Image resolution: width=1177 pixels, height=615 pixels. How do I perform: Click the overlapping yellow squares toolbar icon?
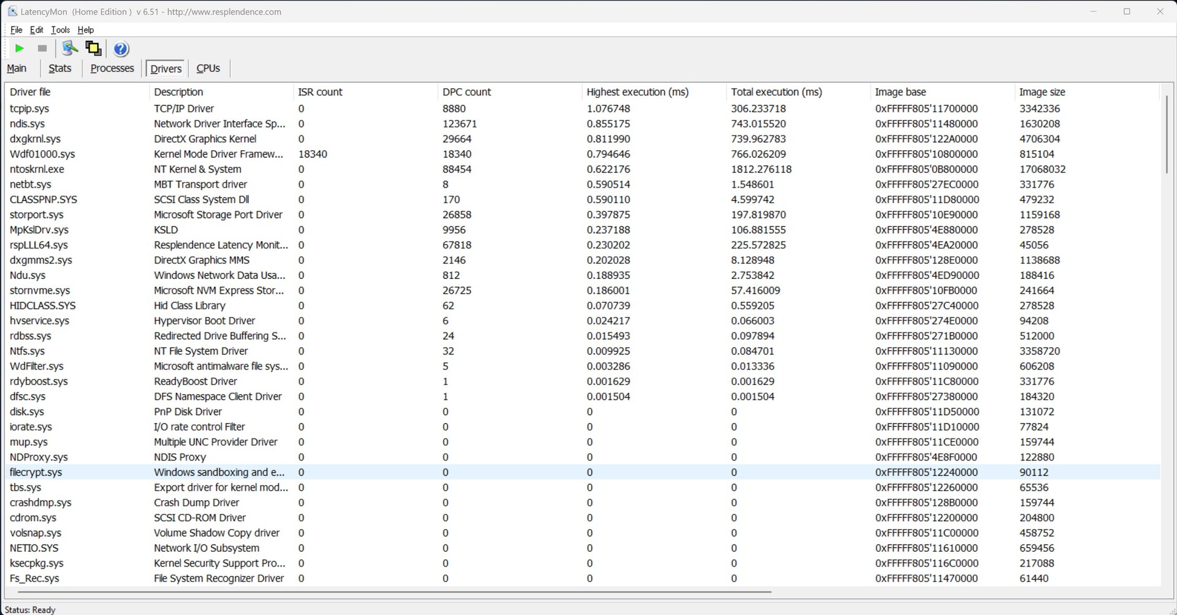[93, 48]
